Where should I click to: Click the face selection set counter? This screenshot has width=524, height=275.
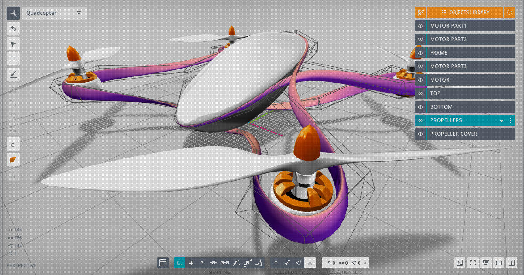[x=356, y=263]
